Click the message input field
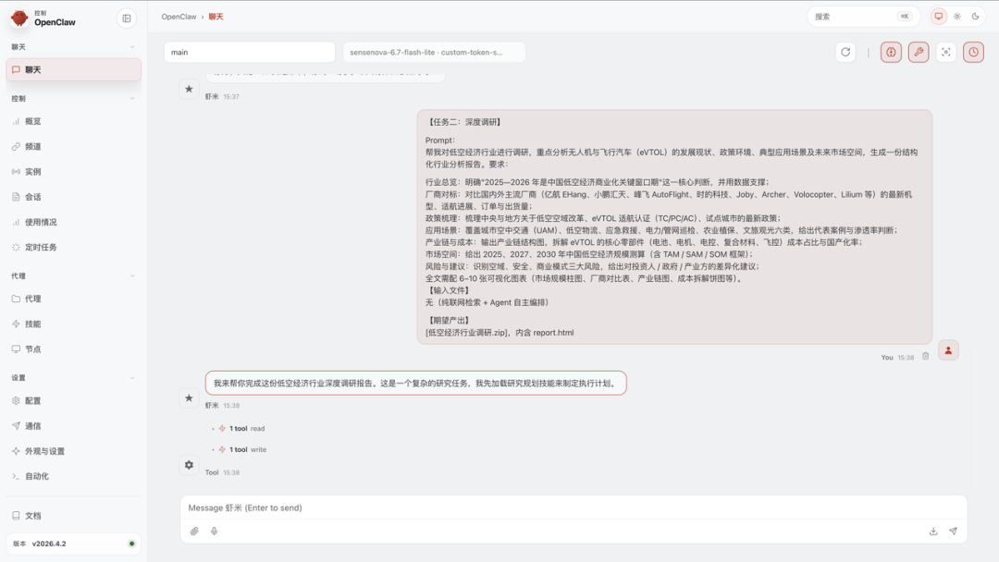The height and width of the screenshot is (562, 999). point(573,507)
